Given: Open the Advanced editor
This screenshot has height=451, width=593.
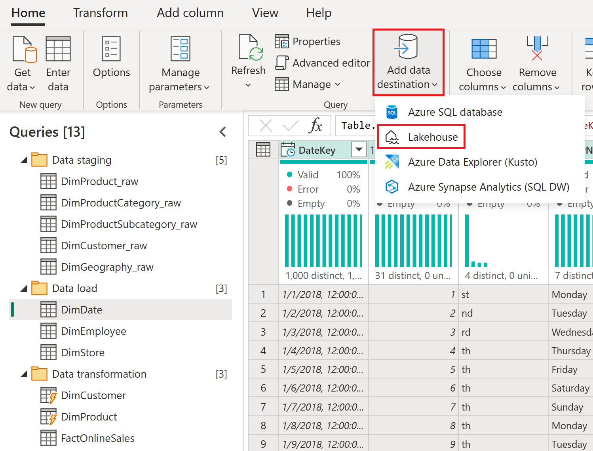Looking at the screenshot, I should click(x=322, y=63).
